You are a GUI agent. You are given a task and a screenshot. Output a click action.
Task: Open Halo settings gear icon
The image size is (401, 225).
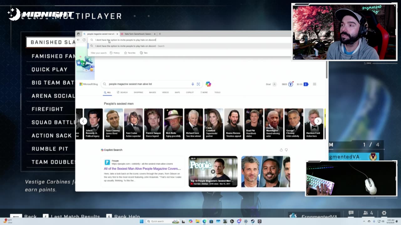coord(384,213)
